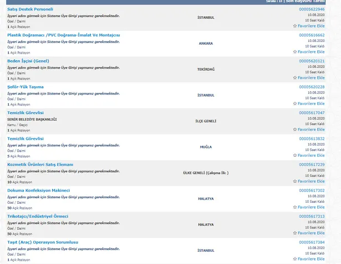The image size is (341, 264).
Task: Open Beden İşçisi (Genel) job title
Action: (28, 61)
